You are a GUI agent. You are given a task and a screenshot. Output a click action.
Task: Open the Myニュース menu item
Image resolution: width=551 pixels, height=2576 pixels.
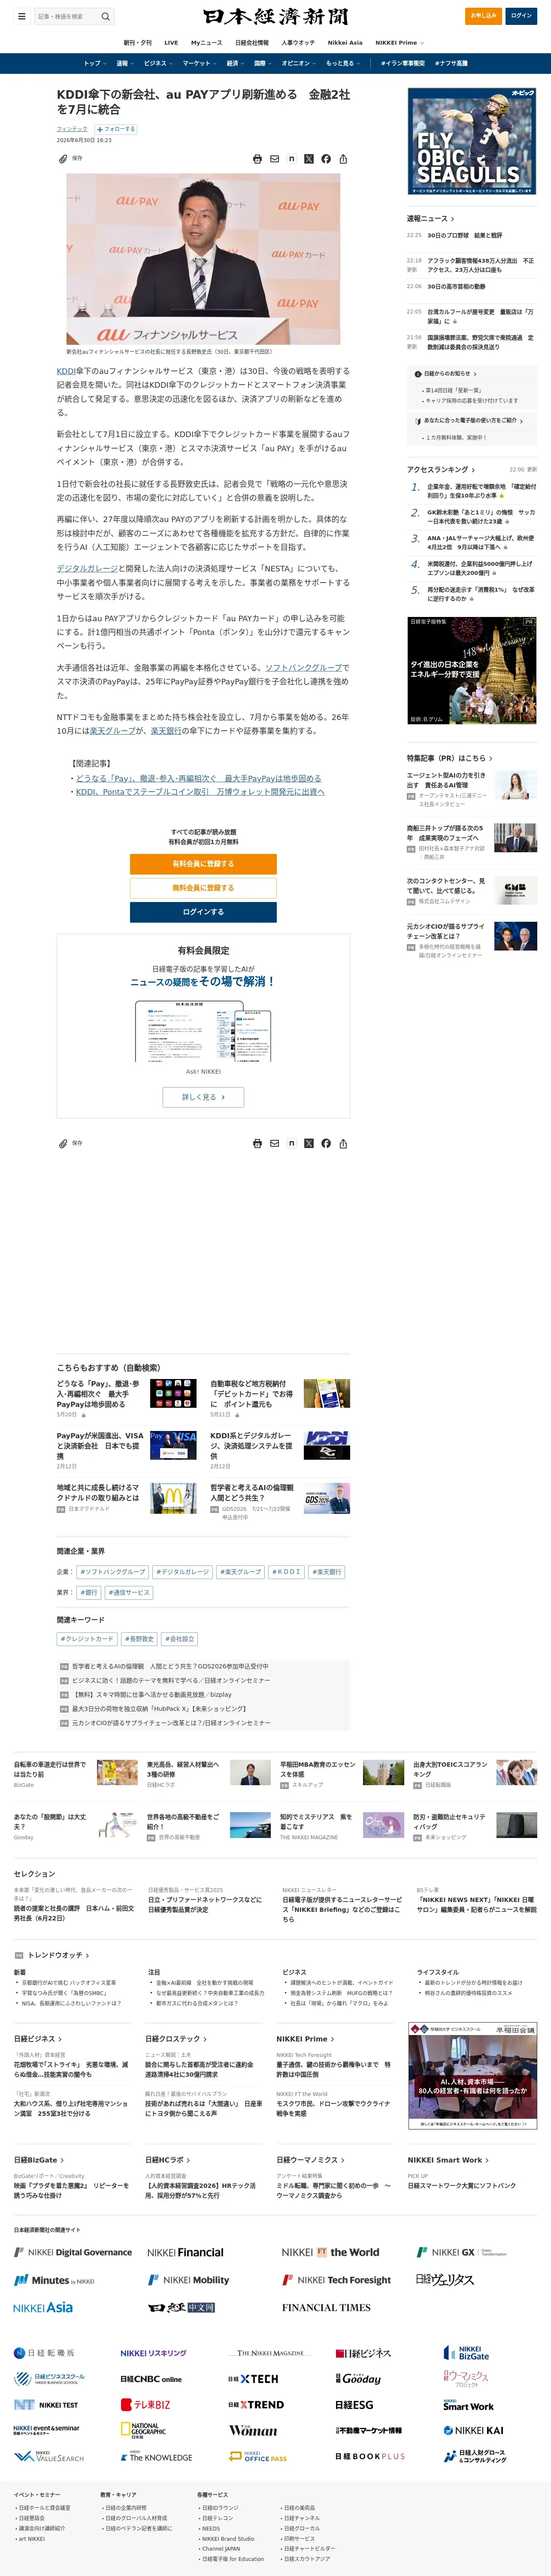pos(207,43)
